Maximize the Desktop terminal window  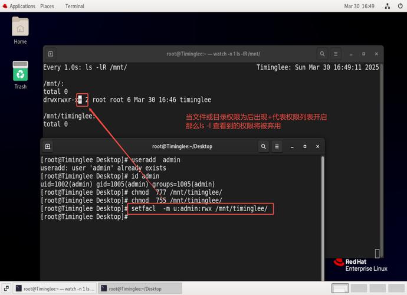click(x=305, y=146)
